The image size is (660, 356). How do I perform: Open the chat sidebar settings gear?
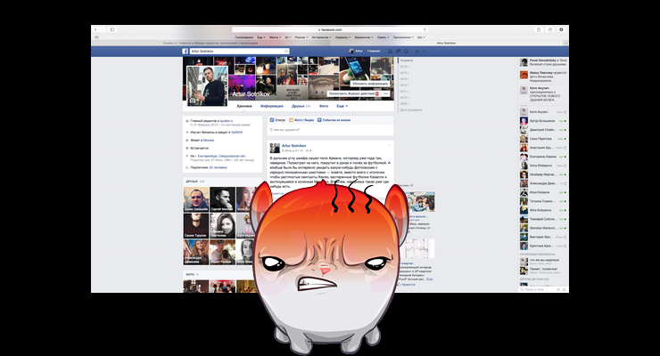(x=558, y=289)
